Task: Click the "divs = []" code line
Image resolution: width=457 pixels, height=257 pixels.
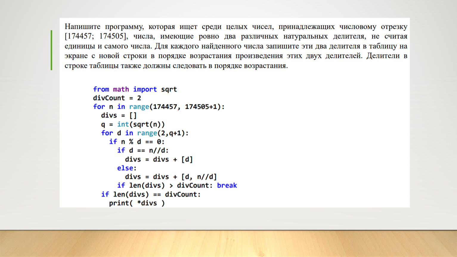Action: (119, 115)
